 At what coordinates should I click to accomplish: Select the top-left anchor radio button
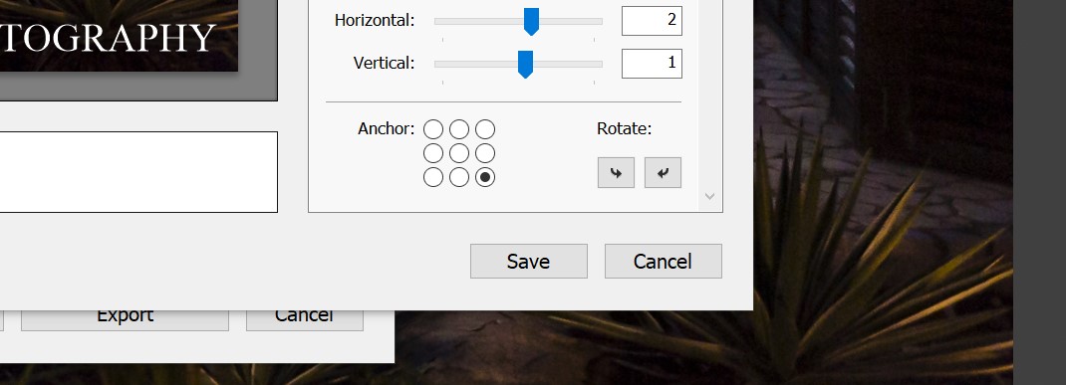pyautogui.click(x=433, y=129)
